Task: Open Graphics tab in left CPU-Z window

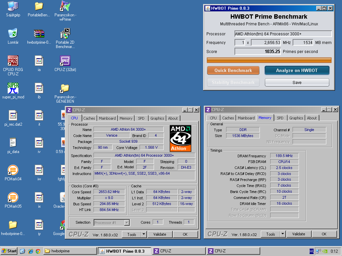Action: click(157, 118)
